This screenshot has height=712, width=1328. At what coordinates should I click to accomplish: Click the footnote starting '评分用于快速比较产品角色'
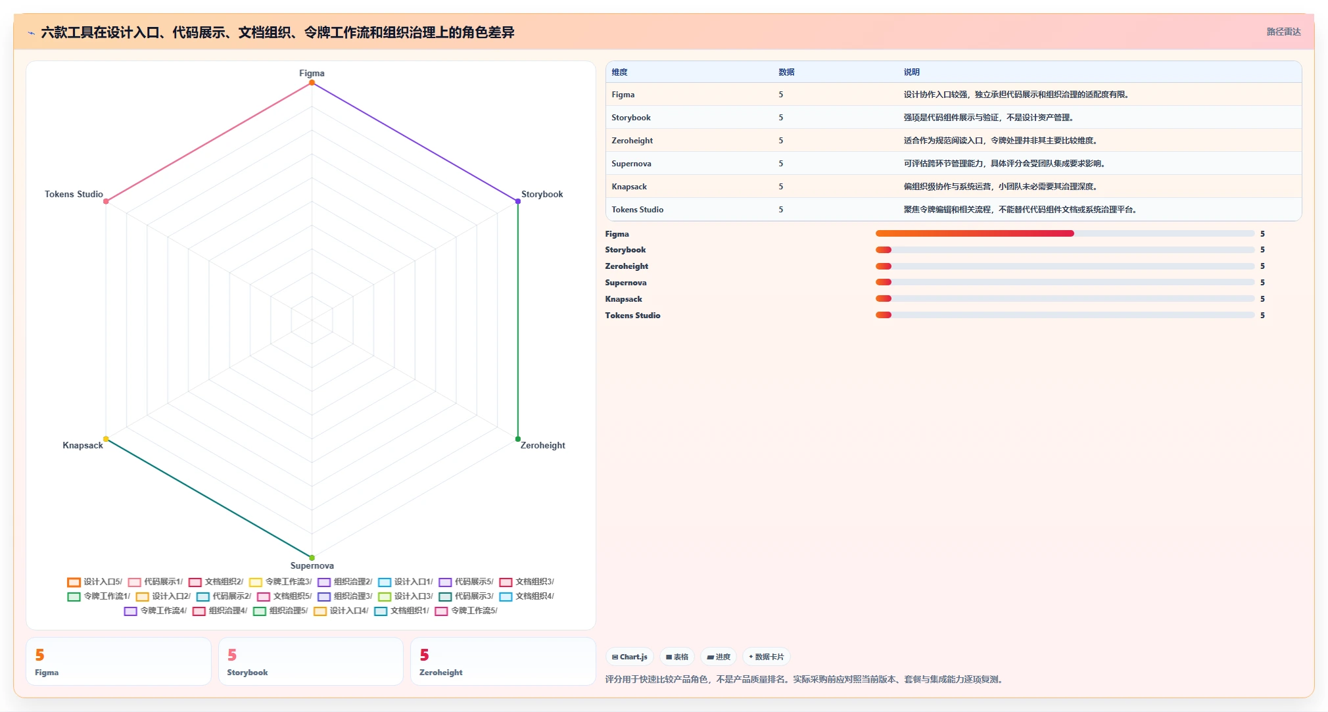click(x=805, y=680)
